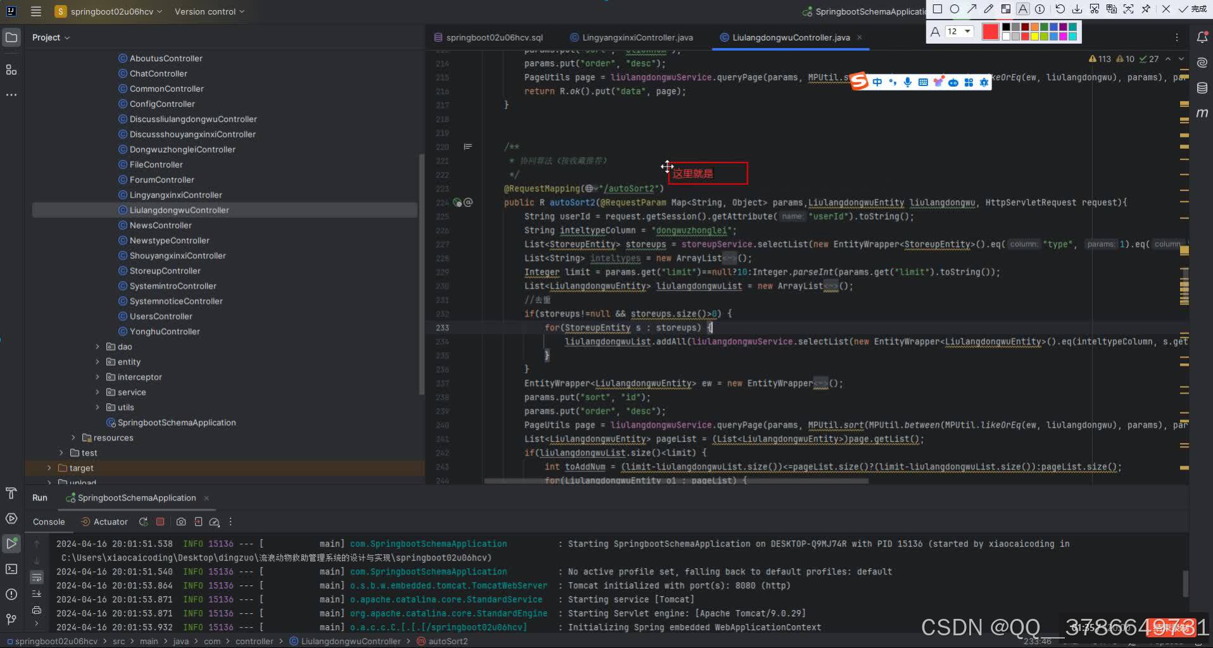Image resolution: width=1213 pixels, height=648 pixels.
Task: Close the SpringbootSchemaApplication run tab
Action: coord(206,498)
